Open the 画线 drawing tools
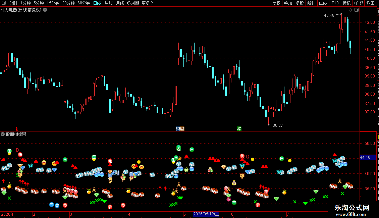Image resolution: width=379 pixels, height=218 pixels. [323, 3]
